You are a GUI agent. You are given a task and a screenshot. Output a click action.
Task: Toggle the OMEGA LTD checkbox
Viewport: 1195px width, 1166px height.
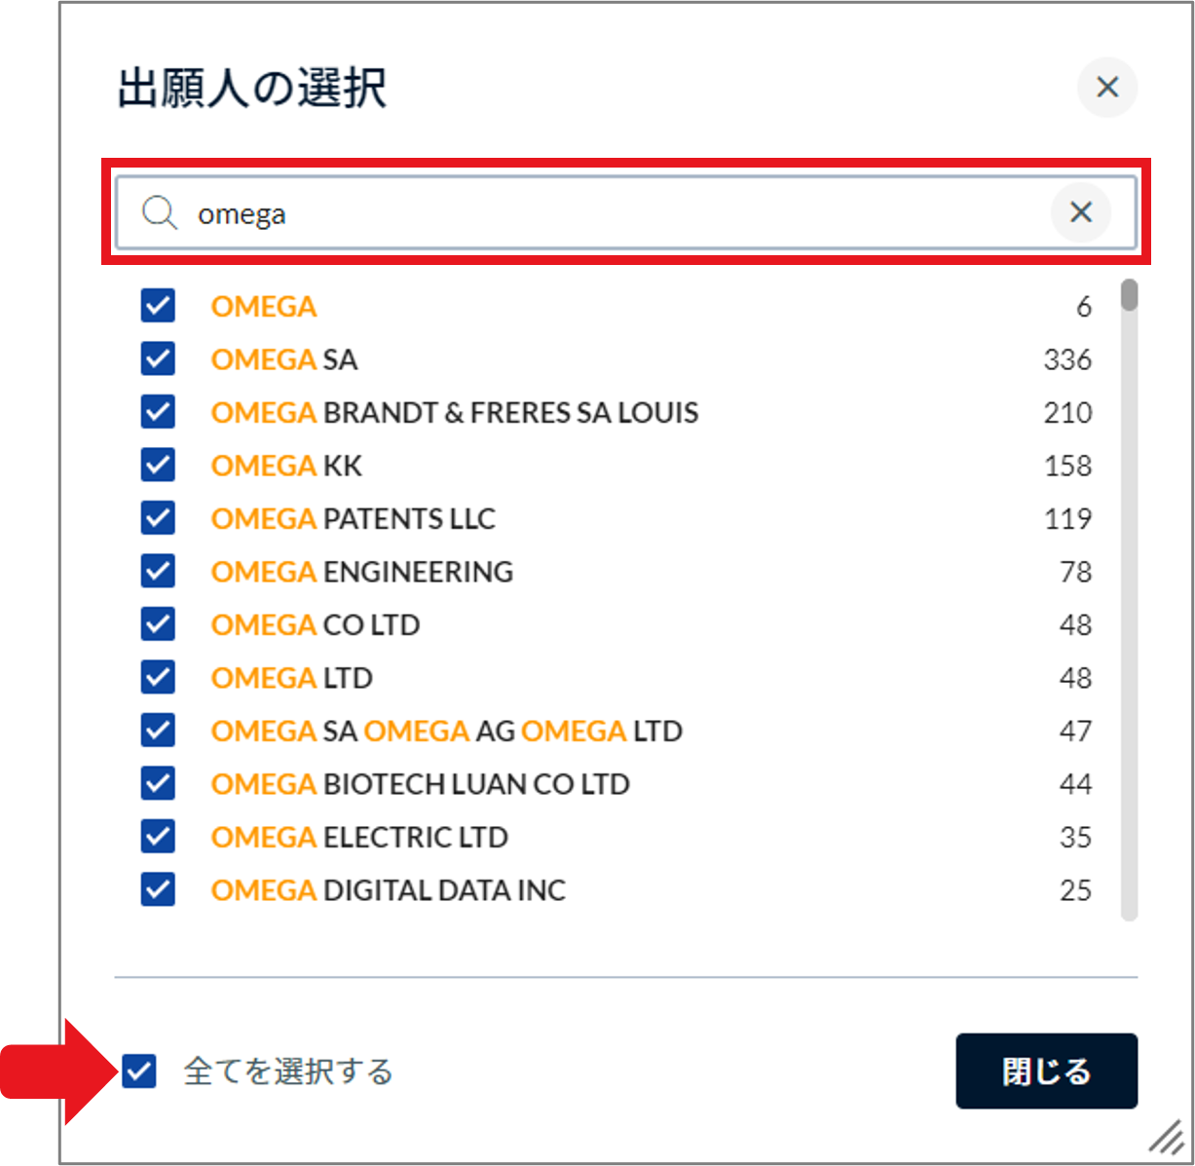158,677
